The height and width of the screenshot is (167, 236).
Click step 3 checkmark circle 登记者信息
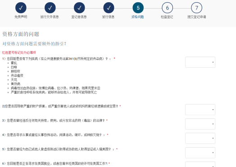pyautogui.click(x=79, y=8)
